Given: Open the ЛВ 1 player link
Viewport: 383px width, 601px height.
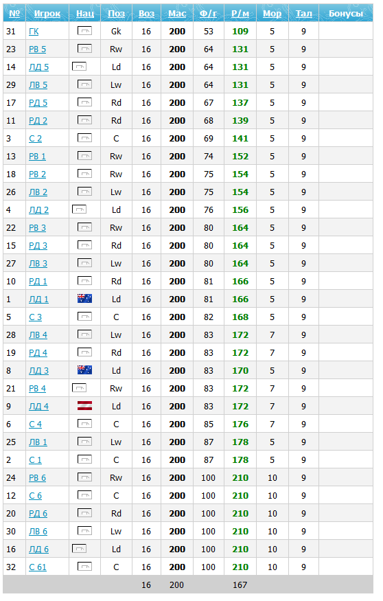Looking at the screenshot, I should point(38,442).
